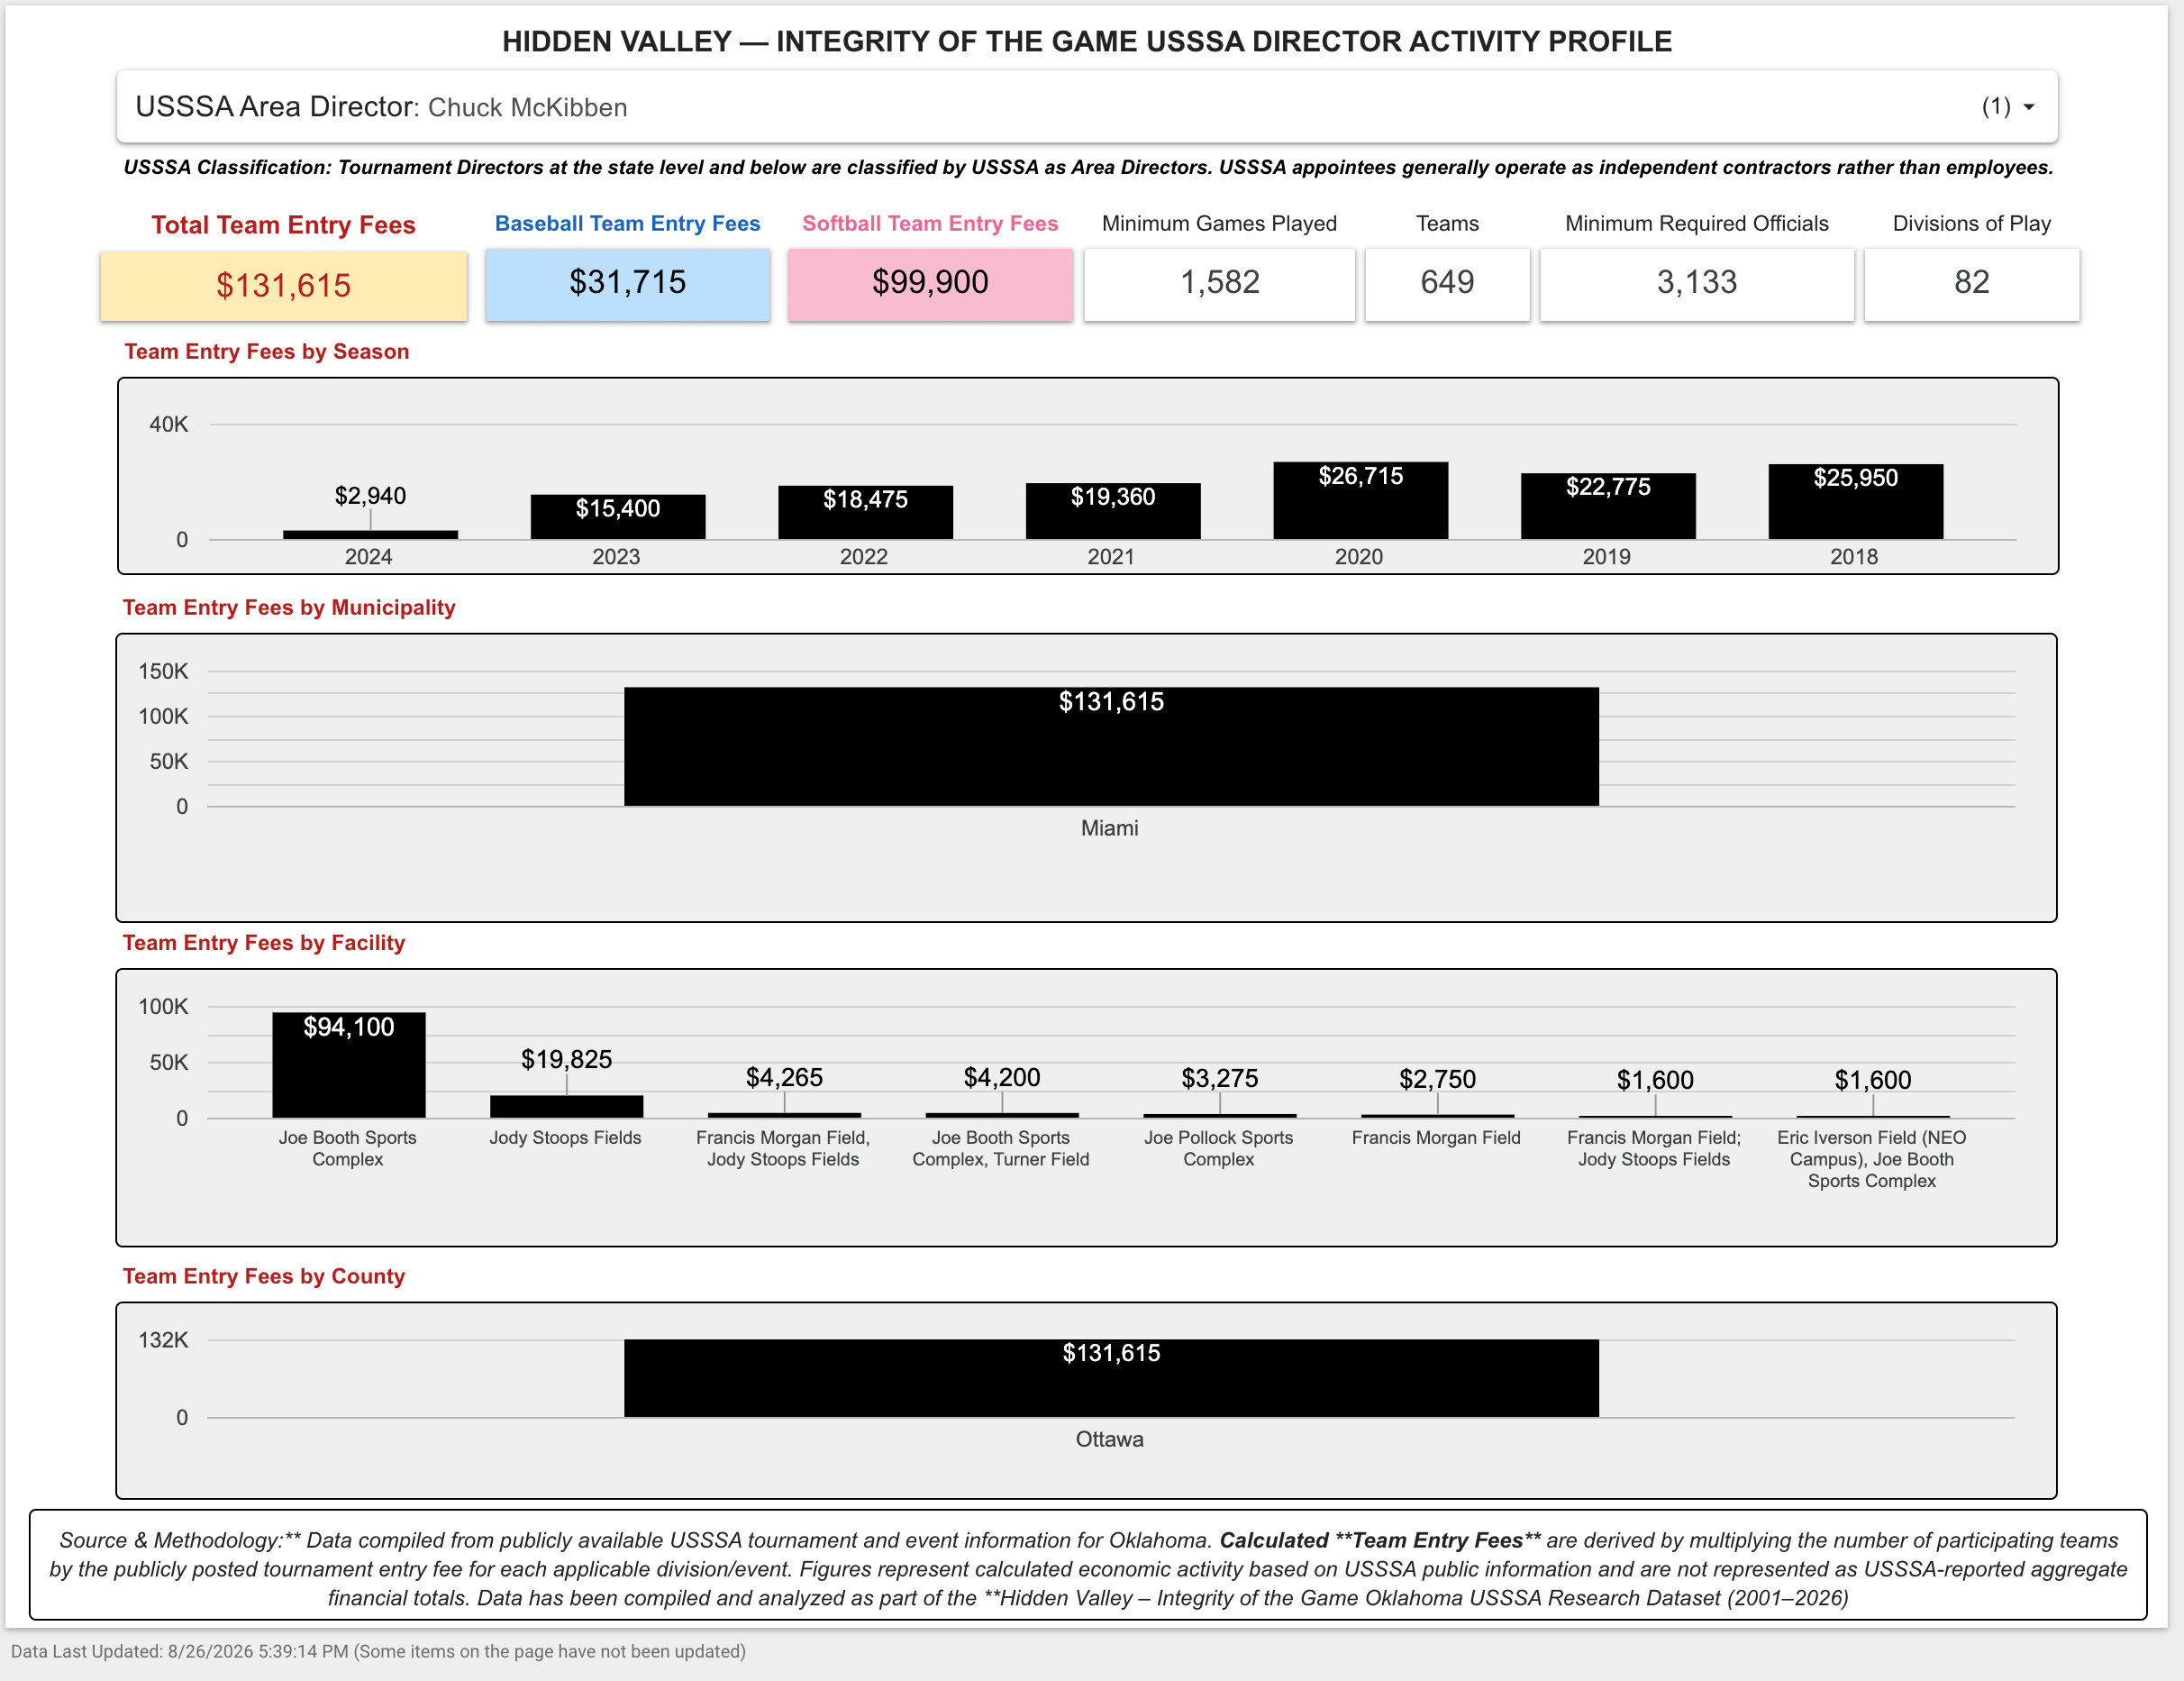
Task: Click the 'Team Entry Fees by County' heading
Action: (264, 1277)
